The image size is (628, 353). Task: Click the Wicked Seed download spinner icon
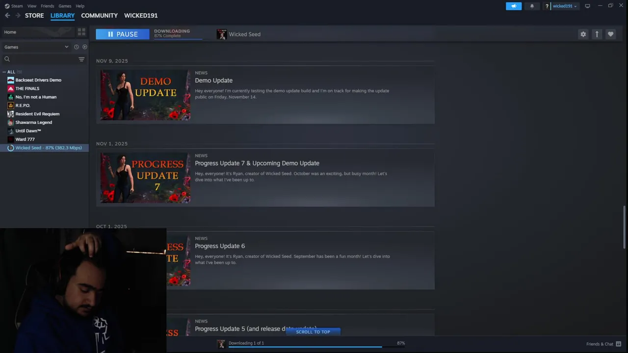point(10,148)
